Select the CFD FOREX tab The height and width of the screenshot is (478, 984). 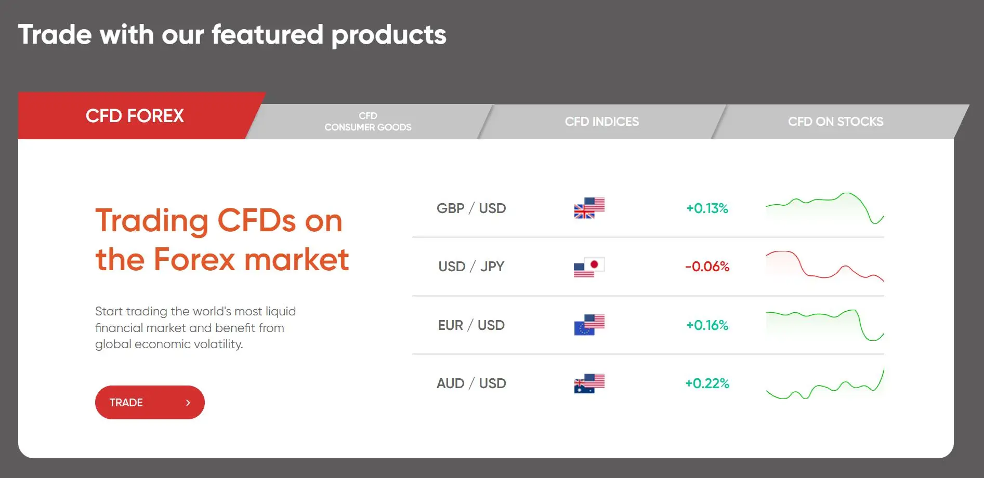(x=135, y=115)
